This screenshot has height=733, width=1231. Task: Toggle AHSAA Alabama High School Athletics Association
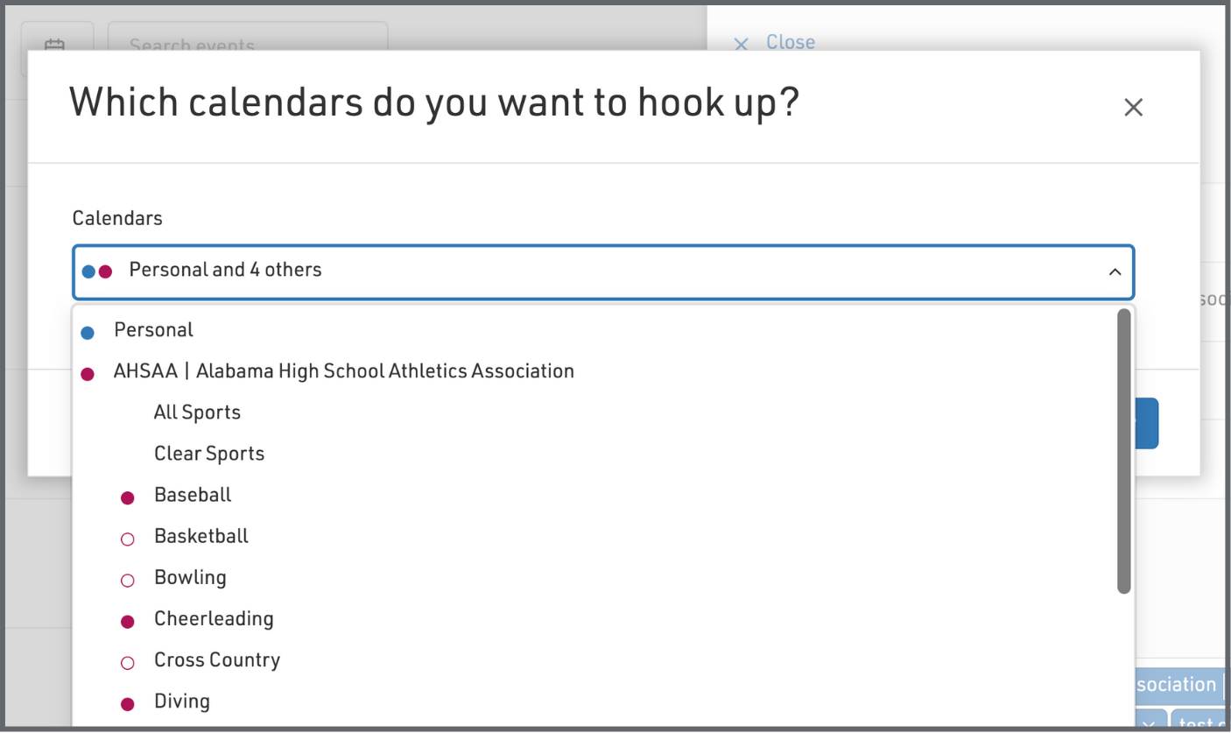click(x=343, y=371)
